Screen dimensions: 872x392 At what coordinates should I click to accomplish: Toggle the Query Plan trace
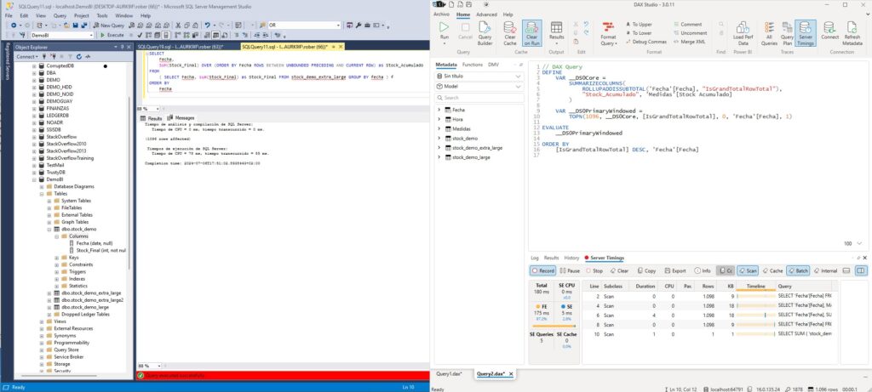tap(787, 33)
